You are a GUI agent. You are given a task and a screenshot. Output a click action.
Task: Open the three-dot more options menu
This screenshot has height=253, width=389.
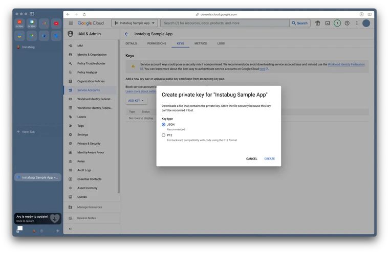357,23
